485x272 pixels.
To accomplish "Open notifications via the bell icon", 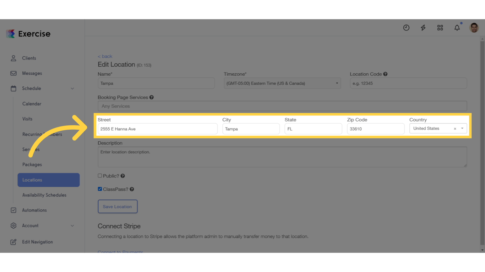I will point(457,27).
